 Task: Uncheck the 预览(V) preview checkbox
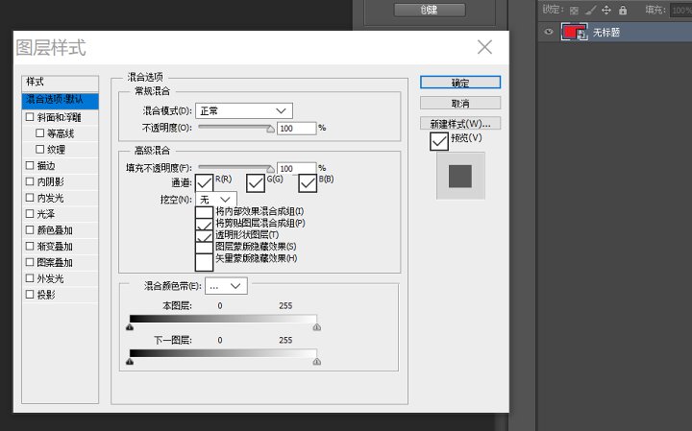pyautogui.click(x=439, y=141)
